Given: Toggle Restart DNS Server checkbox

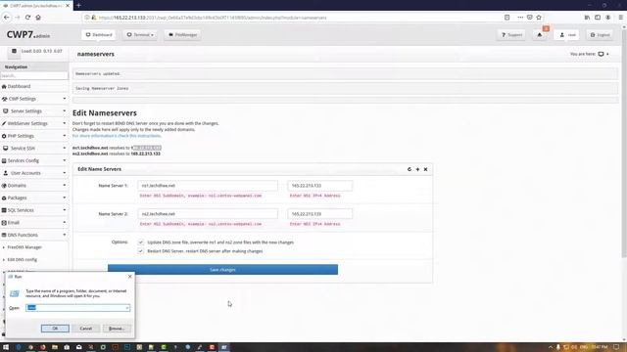Looking at the screenshot, I should pyautogui.click(x=141, y=251).
